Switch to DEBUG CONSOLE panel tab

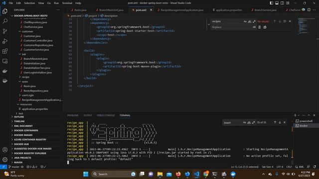pos(106,115)
